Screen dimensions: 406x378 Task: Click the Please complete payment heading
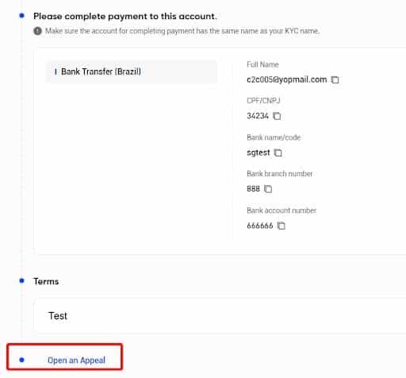pyautogui.click(x=125, y=17)
